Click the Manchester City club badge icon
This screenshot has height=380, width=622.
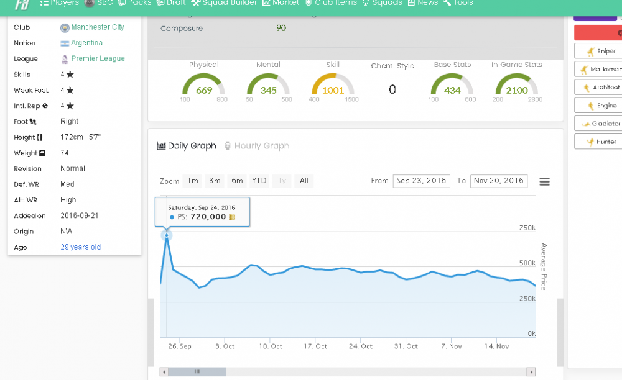pos(65,28)
